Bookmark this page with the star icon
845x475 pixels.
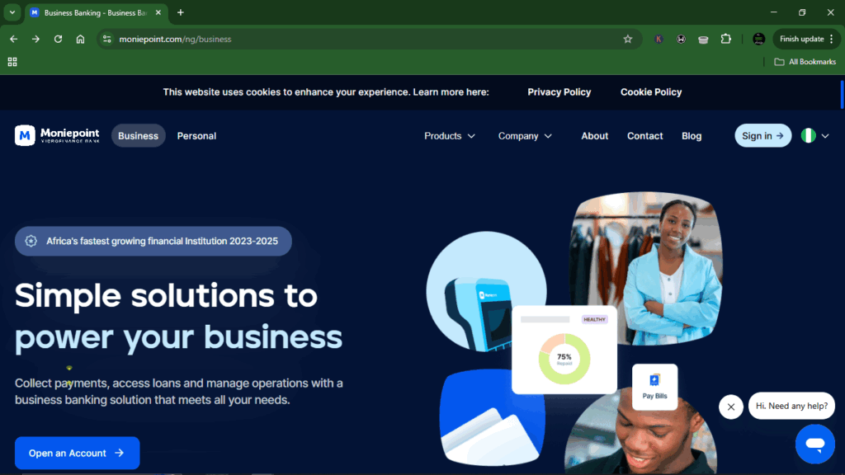tap(628, 39)
